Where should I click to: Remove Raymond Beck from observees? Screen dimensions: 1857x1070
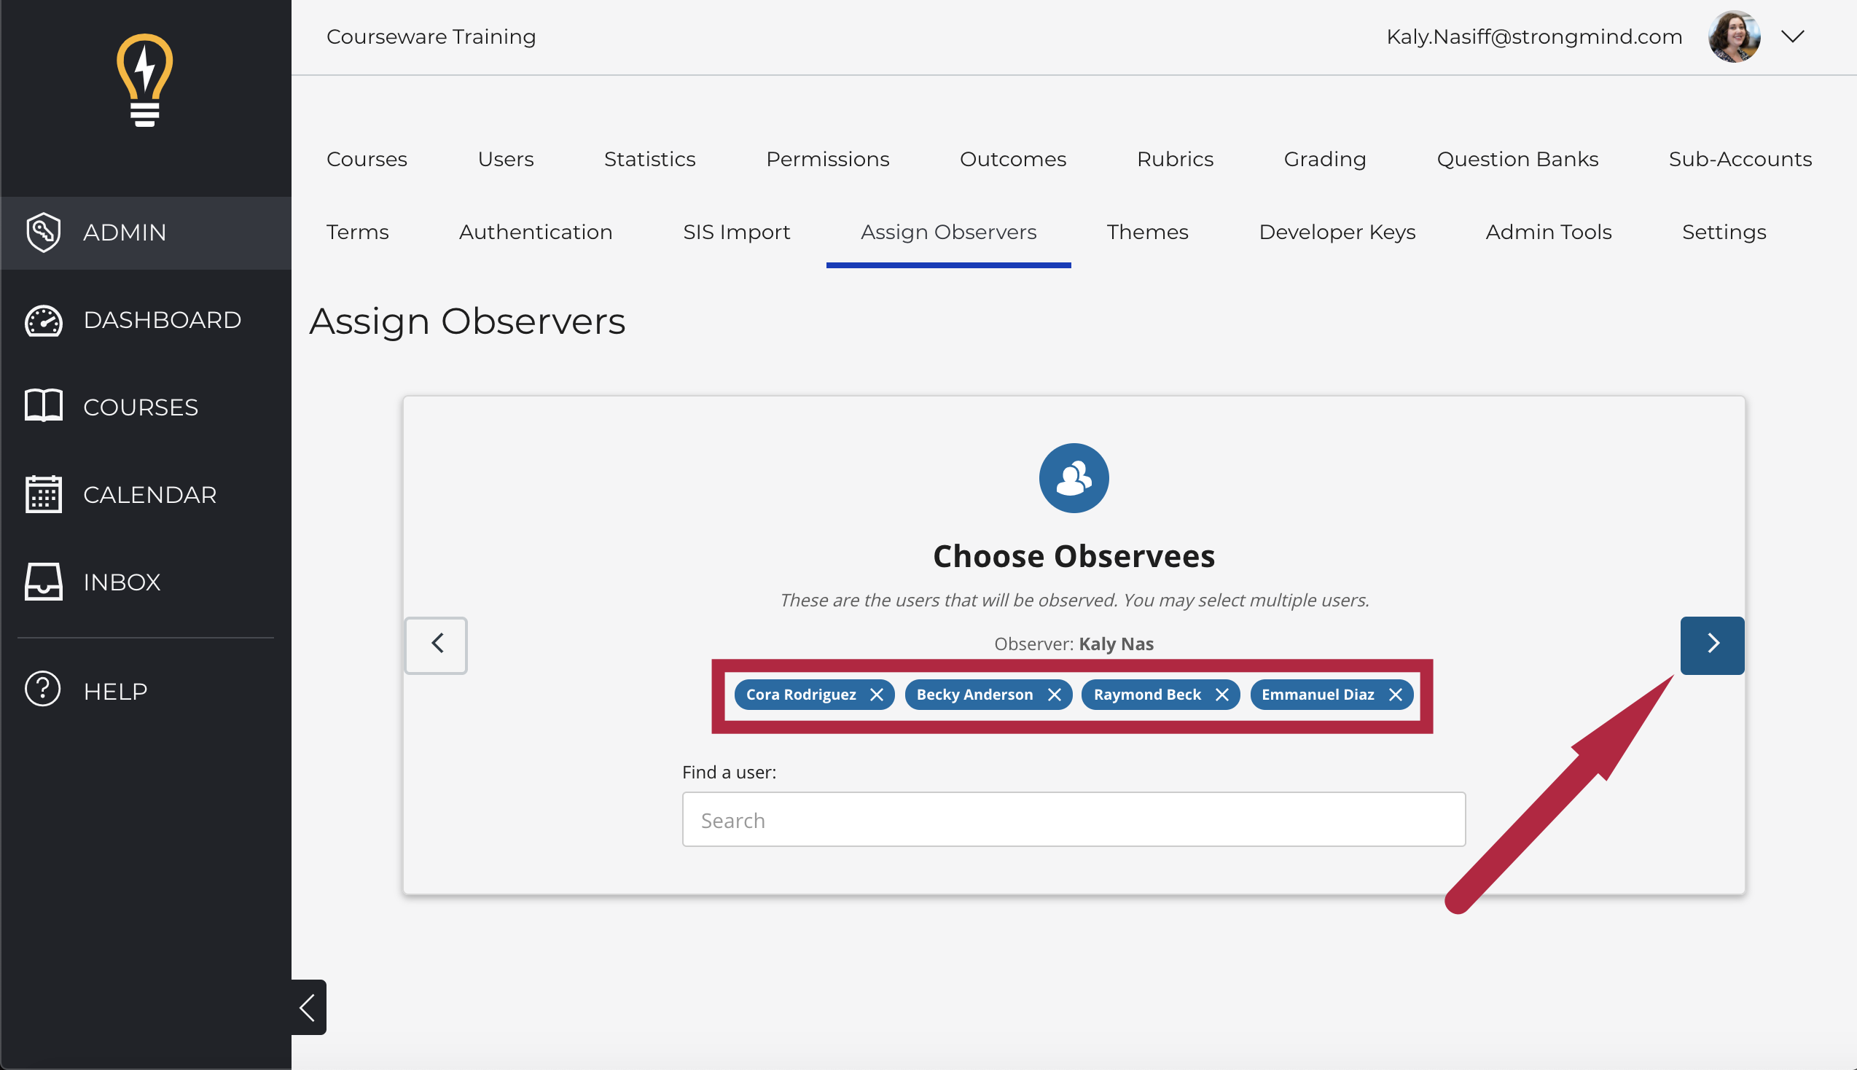[x=1221, y=695]
